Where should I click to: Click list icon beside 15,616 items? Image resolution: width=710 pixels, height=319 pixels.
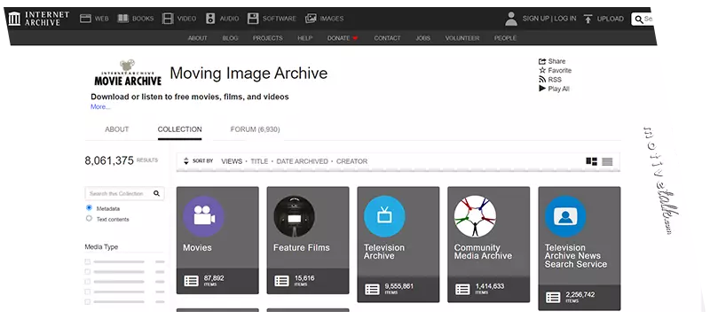[x=281, y=281]
